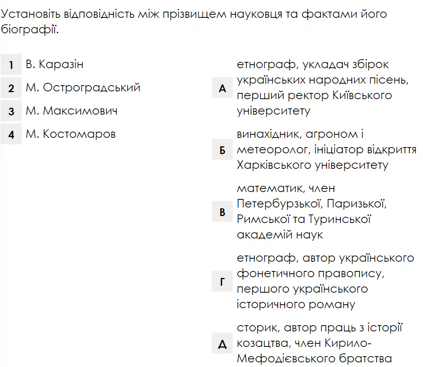Image resolution: width=423 pixels, height=367 pixels.
Task: Select number box 4 beside М. Костомаров
Action: click(11, 134)
